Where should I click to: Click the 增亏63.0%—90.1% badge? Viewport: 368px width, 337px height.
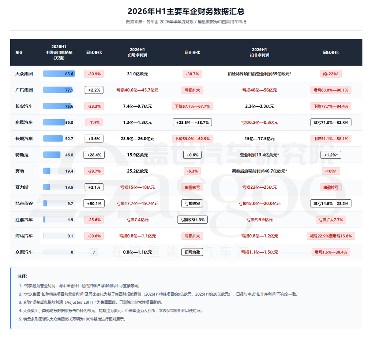coord(331,90)
